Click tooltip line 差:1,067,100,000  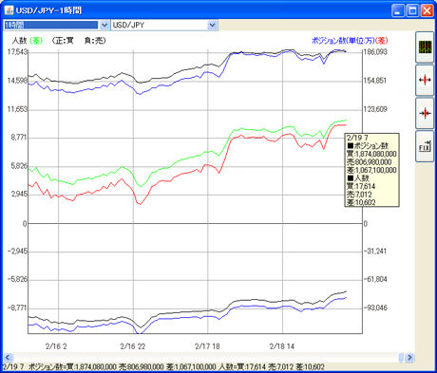pyautogui.click(x=371, y=170)
